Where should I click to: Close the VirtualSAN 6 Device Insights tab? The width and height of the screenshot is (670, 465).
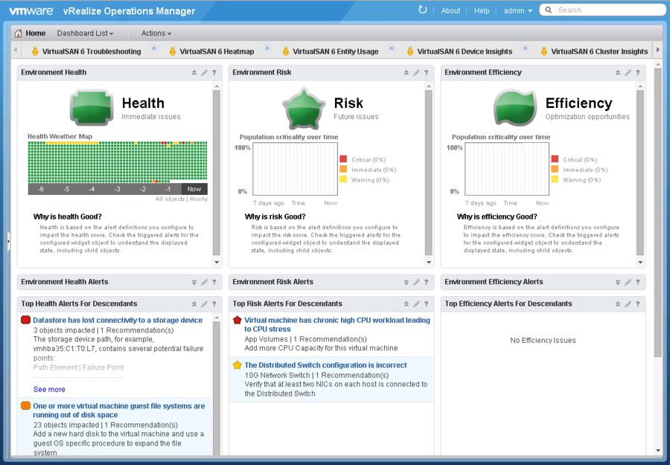(525, 48)
